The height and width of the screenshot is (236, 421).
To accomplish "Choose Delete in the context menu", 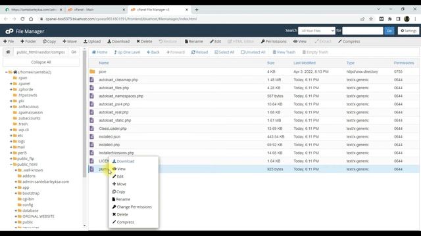I will coord(120,214).
